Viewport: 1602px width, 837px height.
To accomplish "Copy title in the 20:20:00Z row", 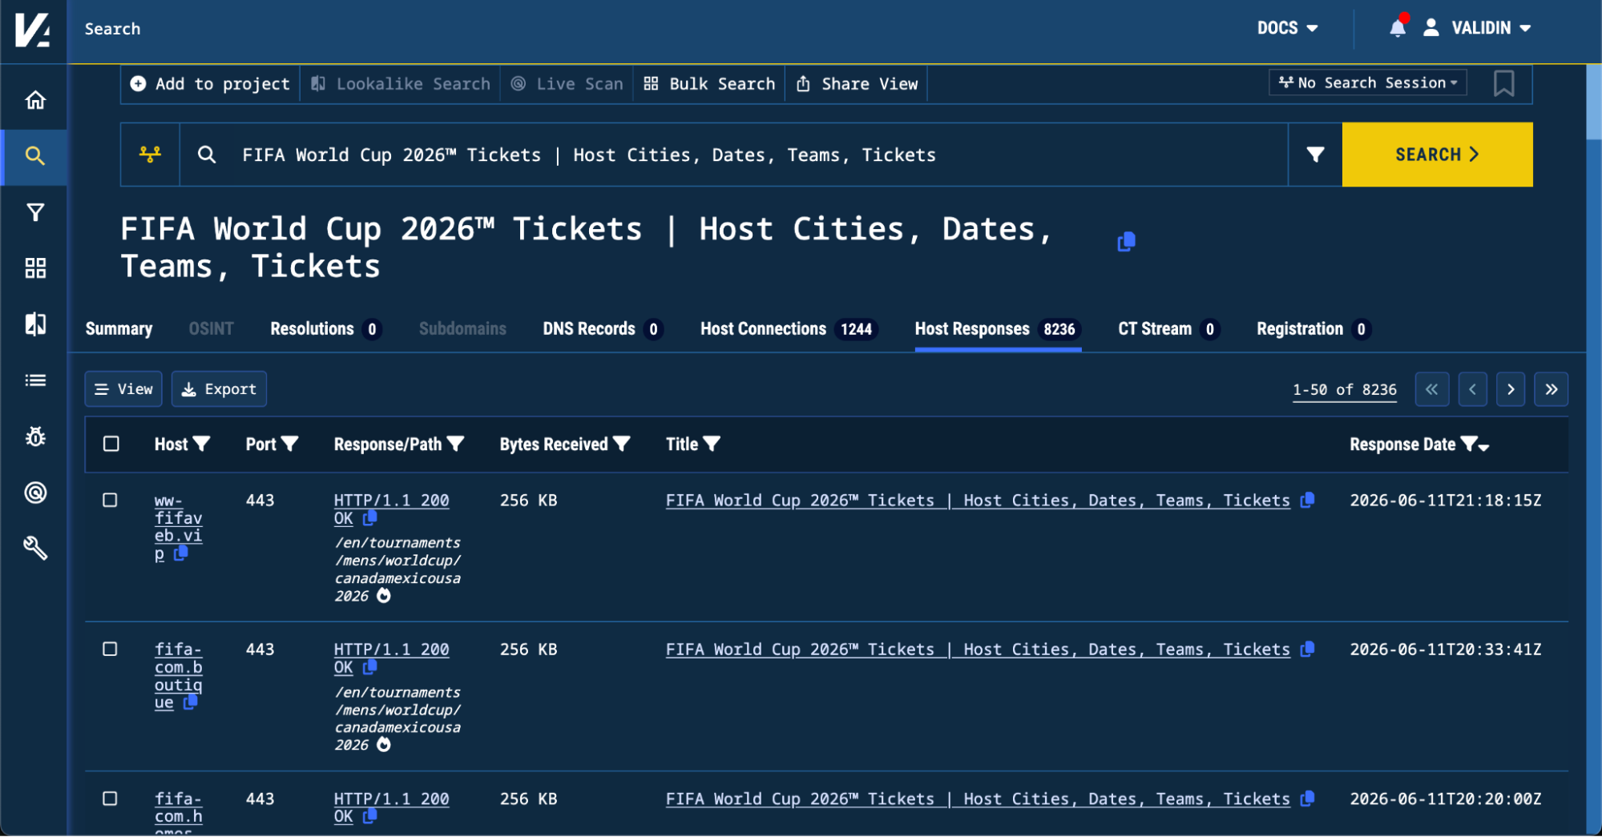I will click(1307, 799).
